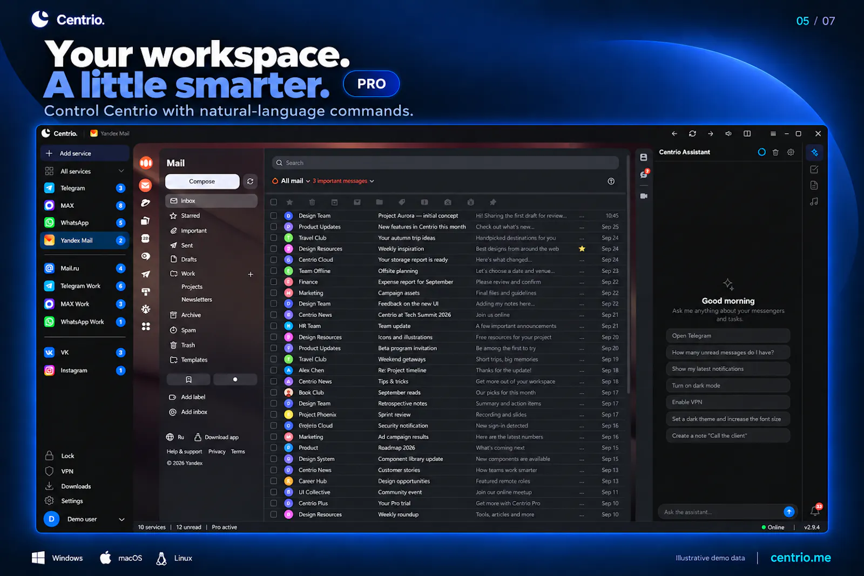
Task: Choose the Turn on dark mode suggestion
Action: tap(728, 385)
